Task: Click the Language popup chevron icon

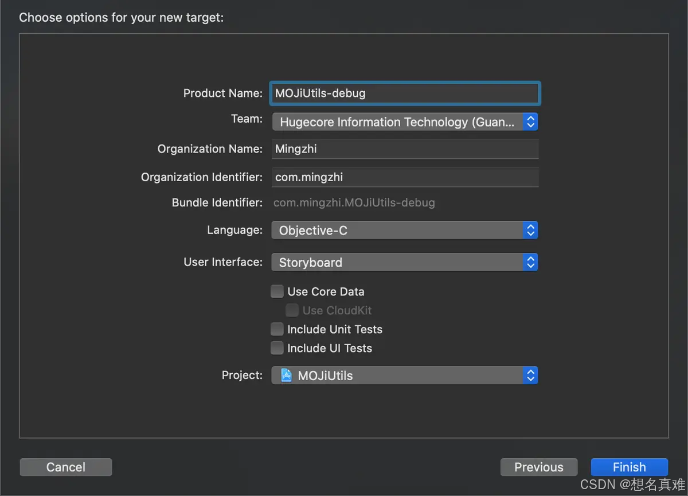Action: coord(530,230)
